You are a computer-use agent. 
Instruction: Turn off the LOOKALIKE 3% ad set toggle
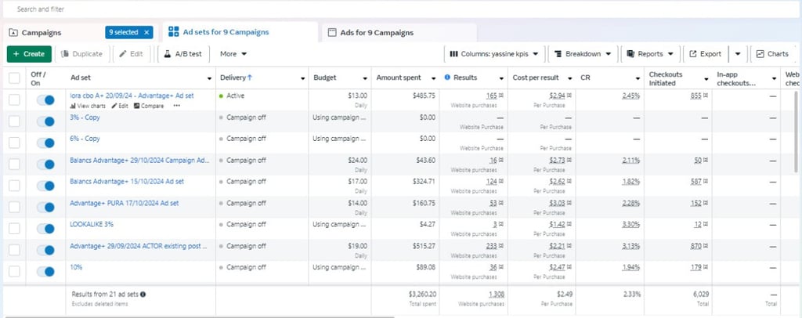pos(45,228)
